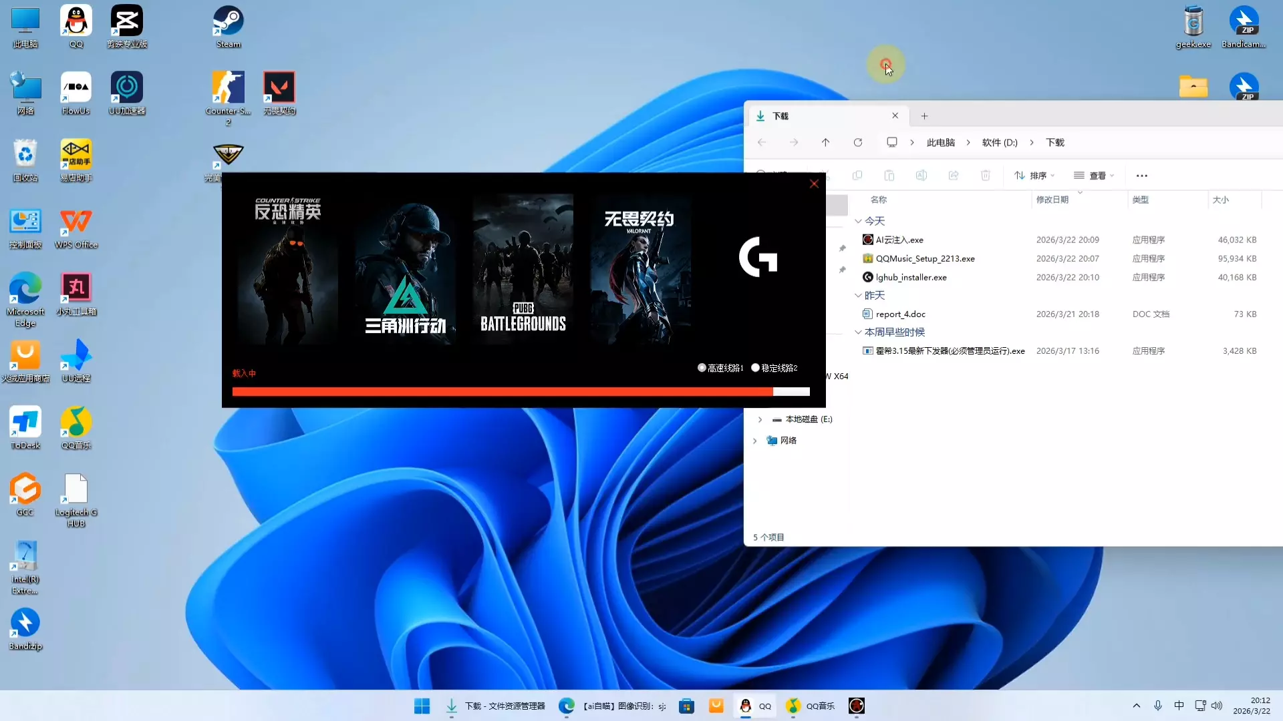This screenshot has width=1283, height=721.
Task: Launch Microsoft Edge from desktop
Action: point(25,300)
